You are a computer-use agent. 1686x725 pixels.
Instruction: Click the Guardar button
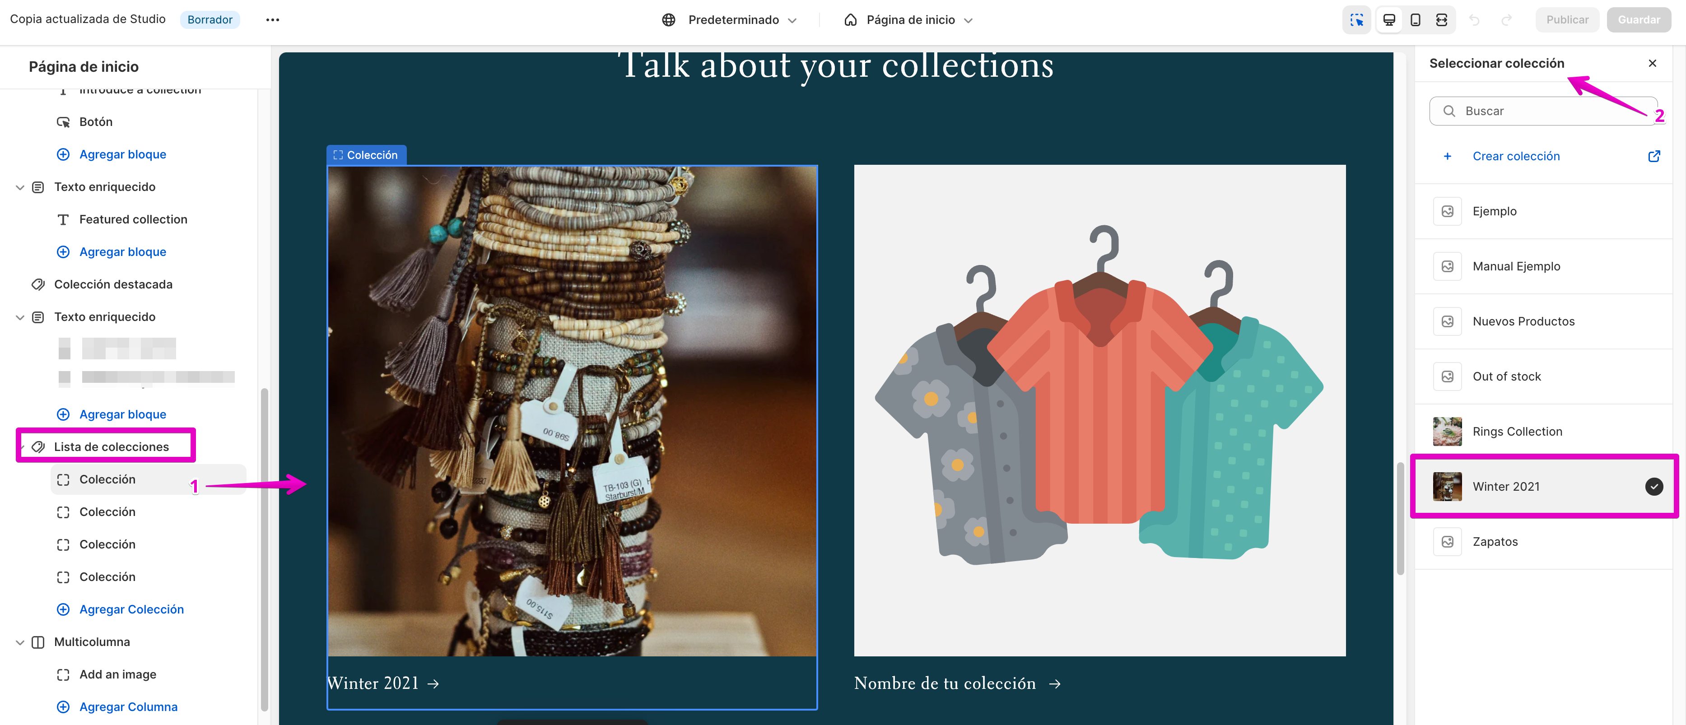point(1638,19)
